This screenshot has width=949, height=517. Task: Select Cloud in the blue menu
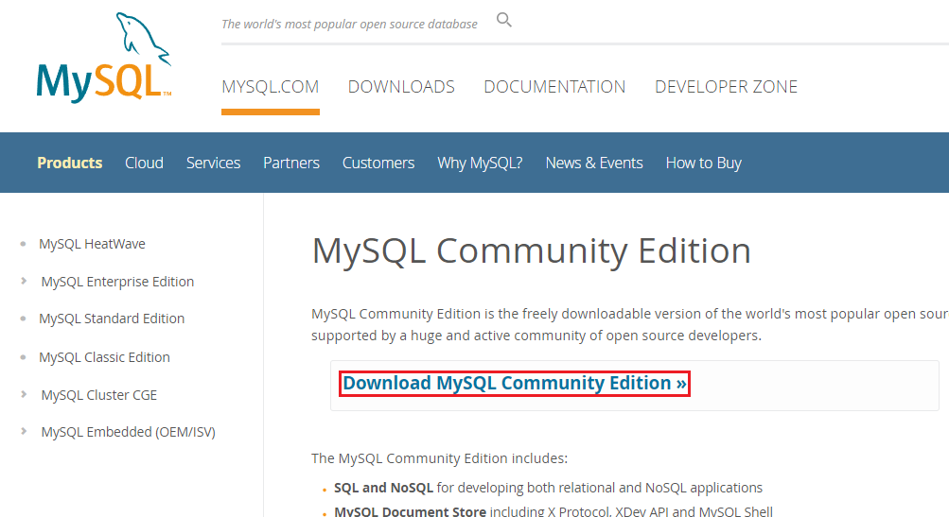click(x=144, y=163)
